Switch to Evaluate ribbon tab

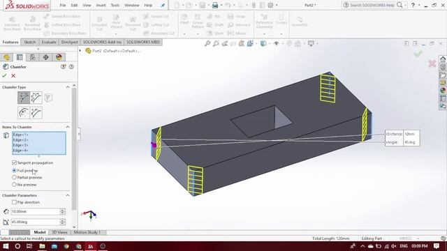tap(49, 42)
